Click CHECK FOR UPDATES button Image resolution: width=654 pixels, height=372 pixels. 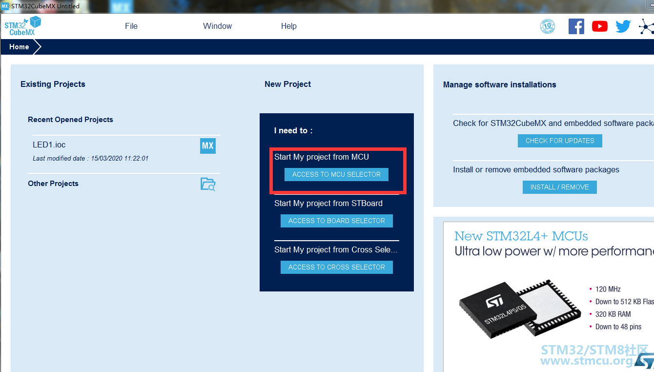[560, 141]
